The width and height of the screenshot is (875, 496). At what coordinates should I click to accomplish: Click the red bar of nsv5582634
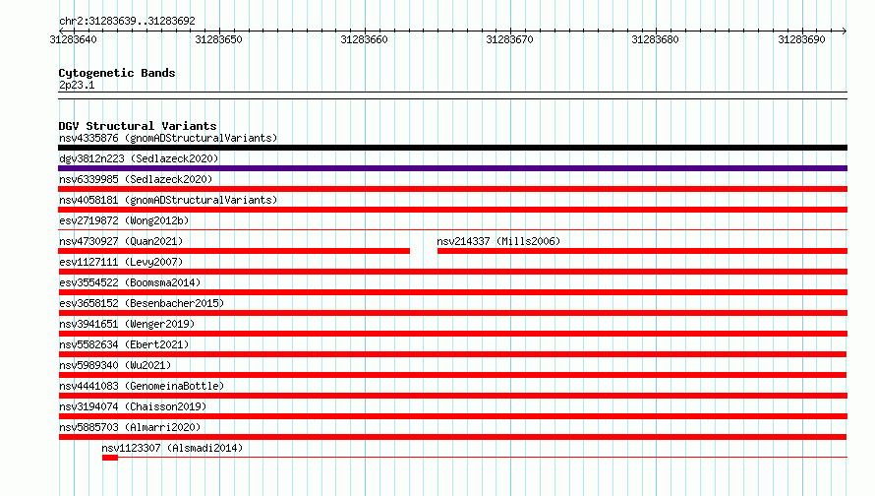pos(452,354)
